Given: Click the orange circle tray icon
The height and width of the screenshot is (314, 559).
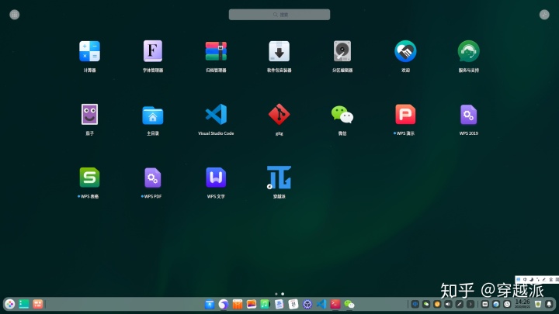Looking at the screenshot, I should pyautogui.click(x=437, y=305).
